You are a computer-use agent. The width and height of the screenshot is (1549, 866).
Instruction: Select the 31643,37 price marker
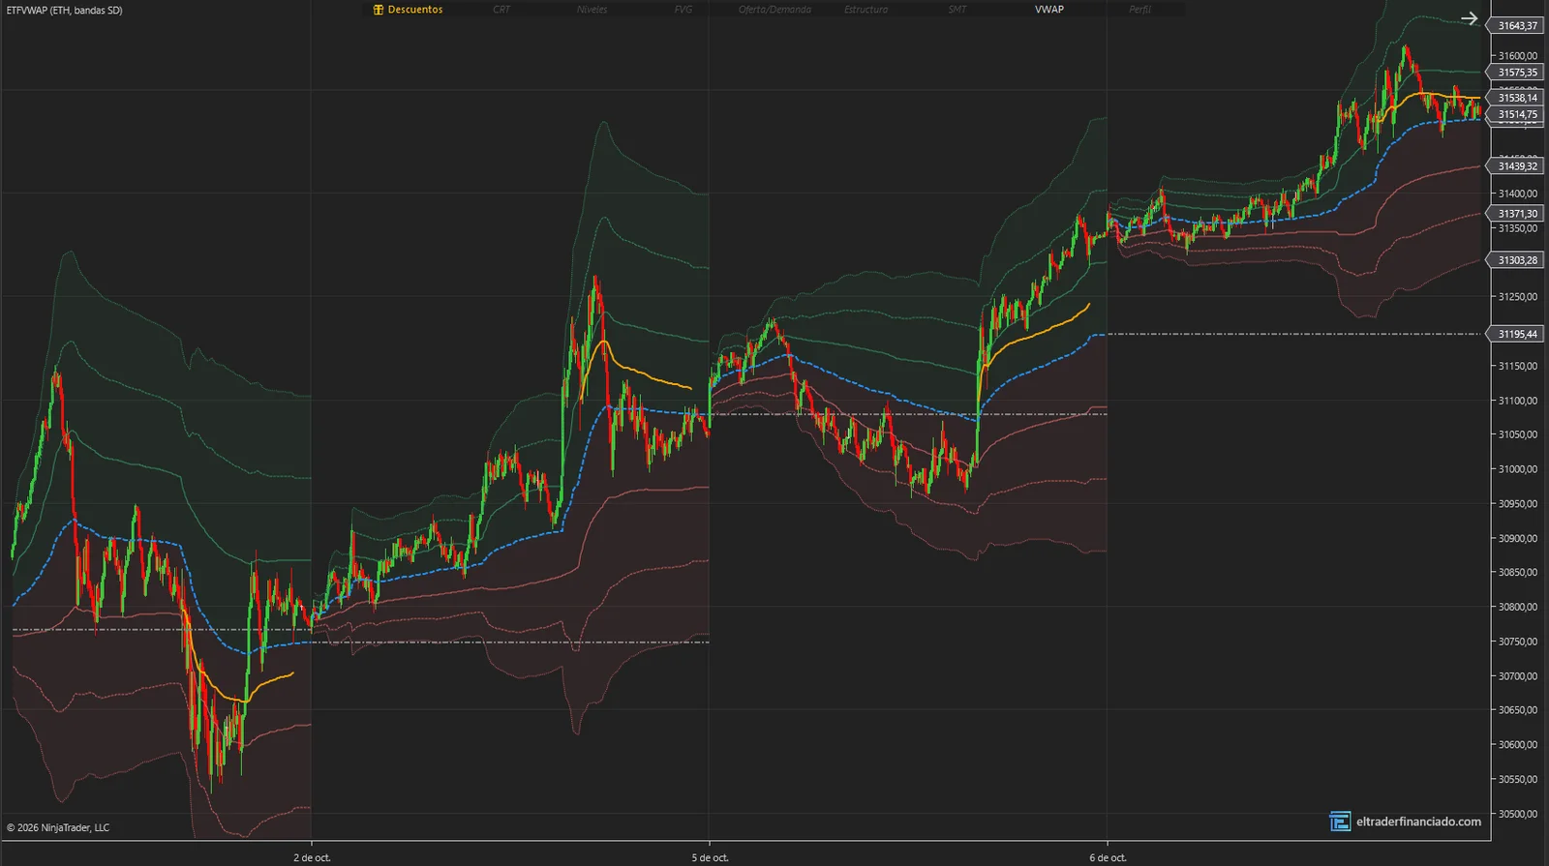[1516, 26]
